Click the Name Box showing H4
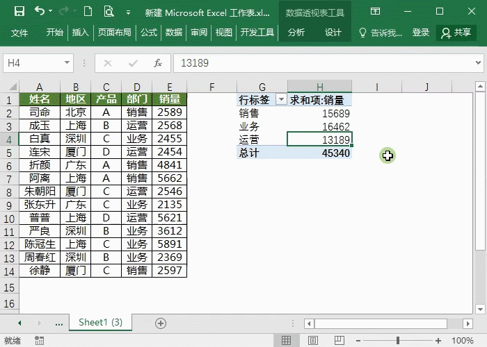Screen dimensions: 487x347 click(x=33, y=63)
